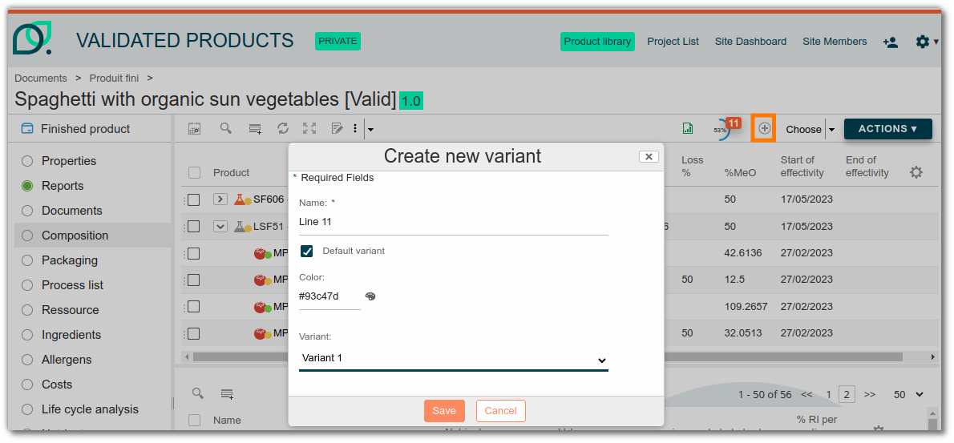Expand the SF606 product row
Screen dimensions: 954x443
pos(220,199)
